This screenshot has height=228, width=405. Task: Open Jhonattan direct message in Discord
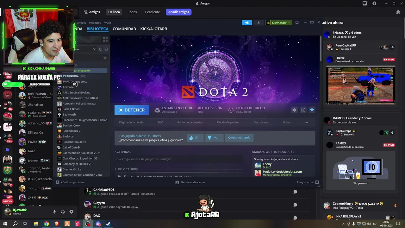(35, 104)
